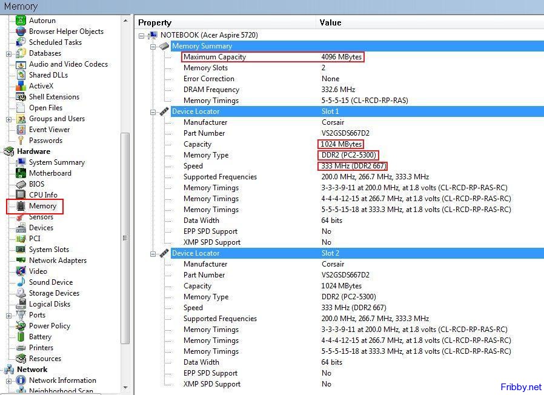Open the Power Policy tree item

(x=50, y=326)
